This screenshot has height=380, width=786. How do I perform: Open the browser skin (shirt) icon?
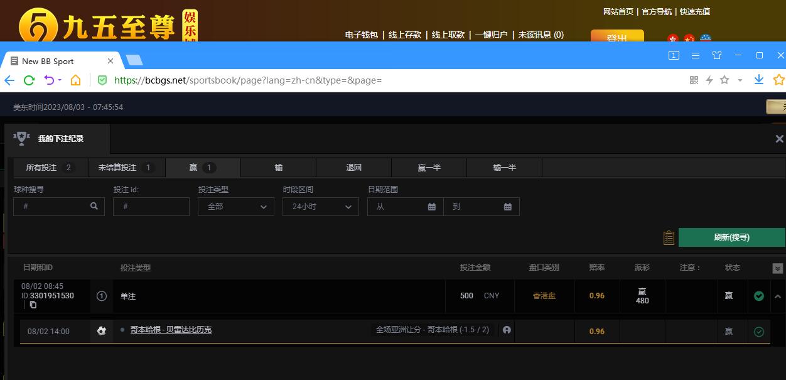[717, 55]
